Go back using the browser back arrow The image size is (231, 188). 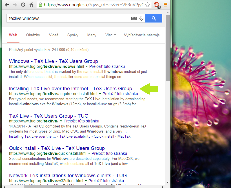7,5
